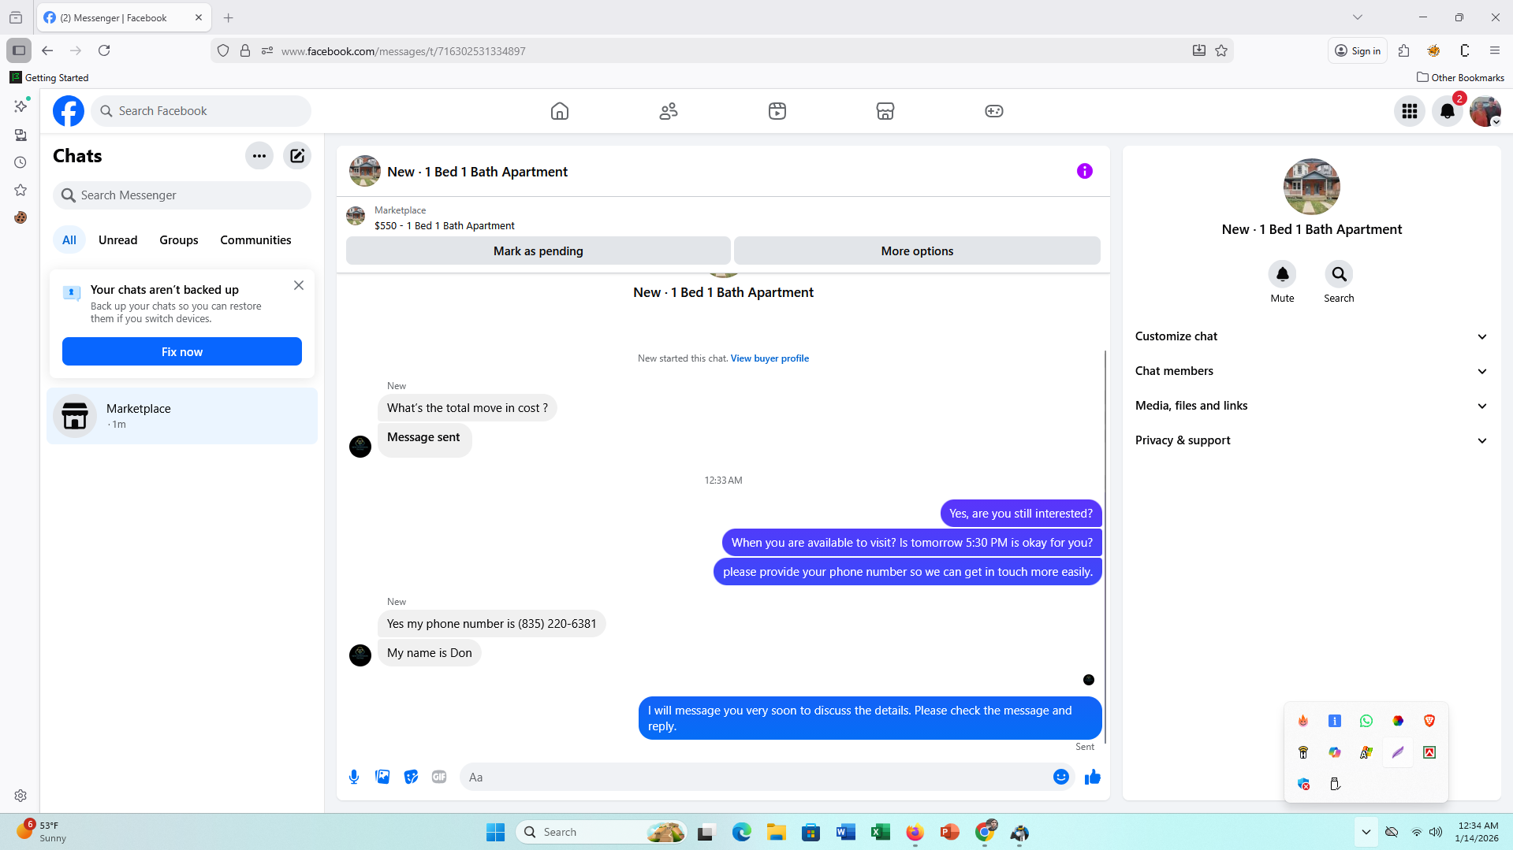Open the Facebook menu grid icon

click(1410, 111)
